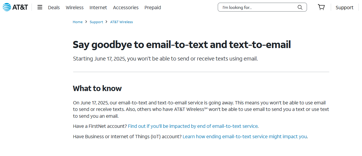Click the chevron after Home breadcrumb
Screen dimensions: 362x156
pos(86,22)
